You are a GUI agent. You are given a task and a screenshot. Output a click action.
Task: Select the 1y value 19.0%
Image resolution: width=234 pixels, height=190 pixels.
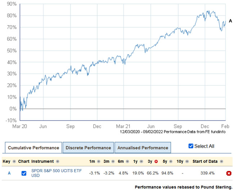tap(138, 173)
